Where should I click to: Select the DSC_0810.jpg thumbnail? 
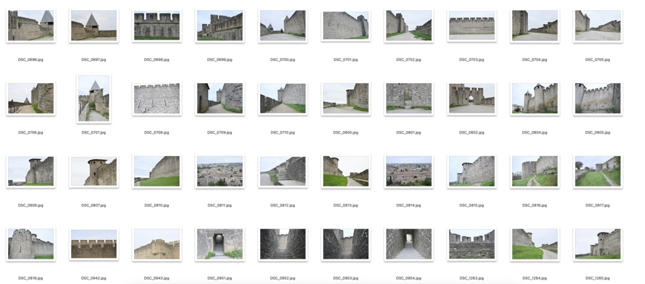coord(157,171)
